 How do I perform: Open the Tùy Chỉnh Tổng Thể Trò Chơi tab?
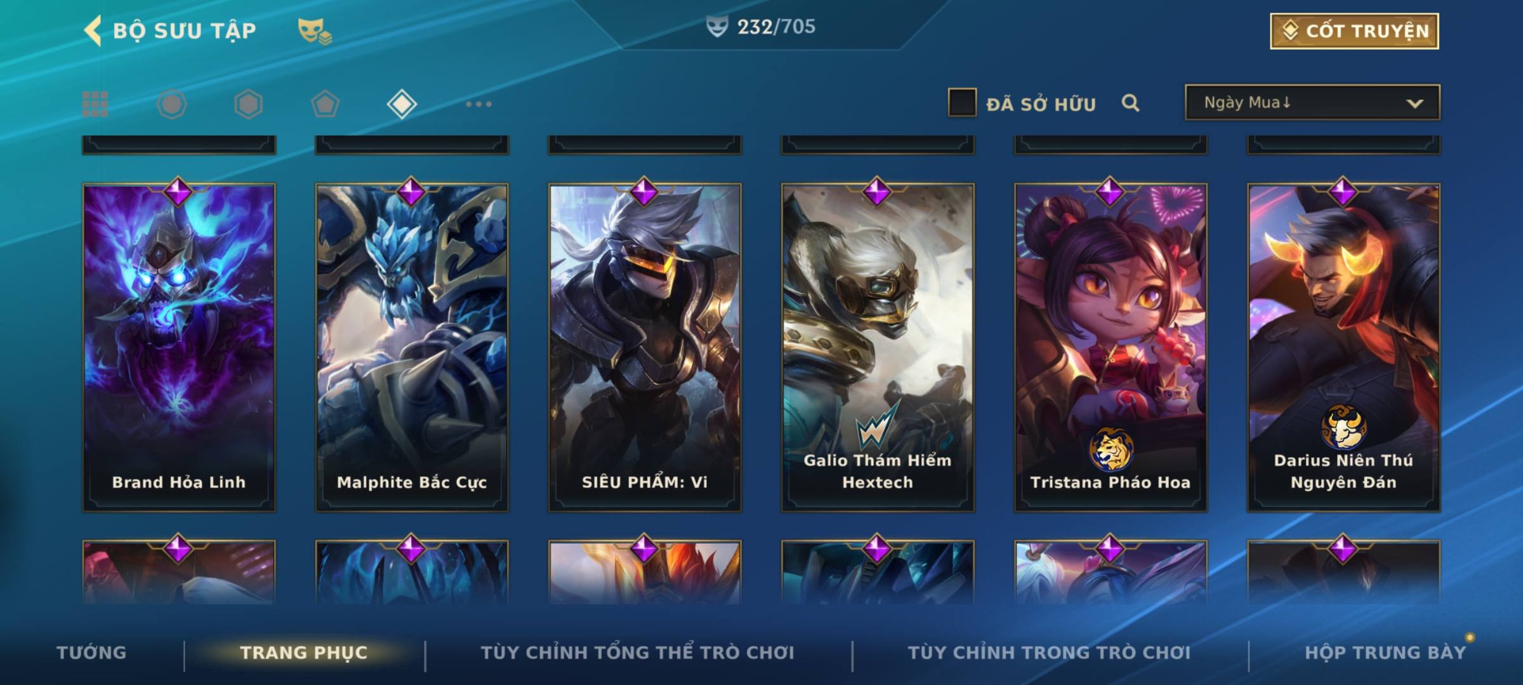tap(637, 653)
